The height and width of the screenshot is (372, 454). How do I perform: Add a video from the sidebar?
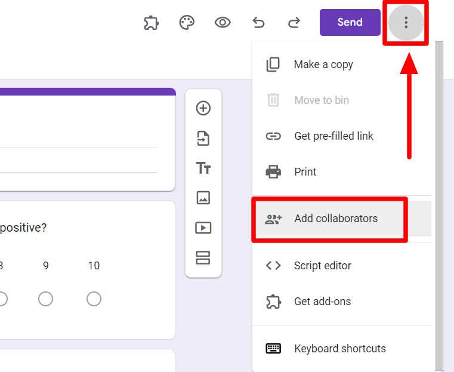pyautogui.click(x=203, y=227)
